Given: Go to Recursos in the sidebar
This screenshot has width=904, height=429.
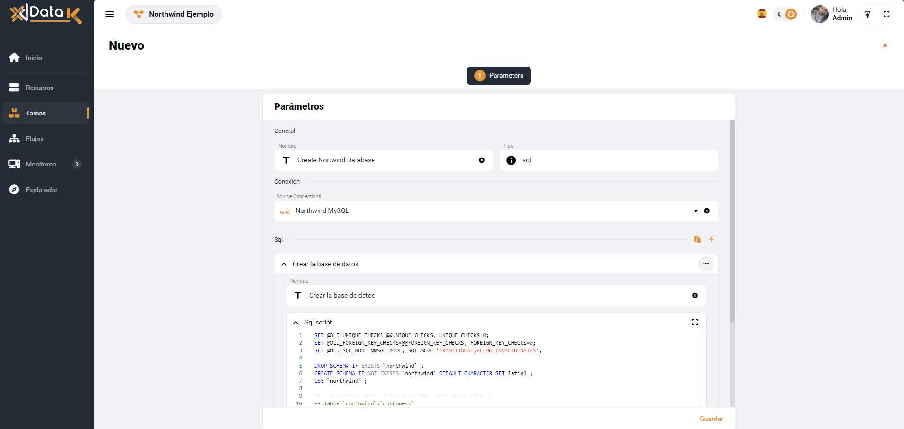Looking at the screenshot, I should coord(40,88).
